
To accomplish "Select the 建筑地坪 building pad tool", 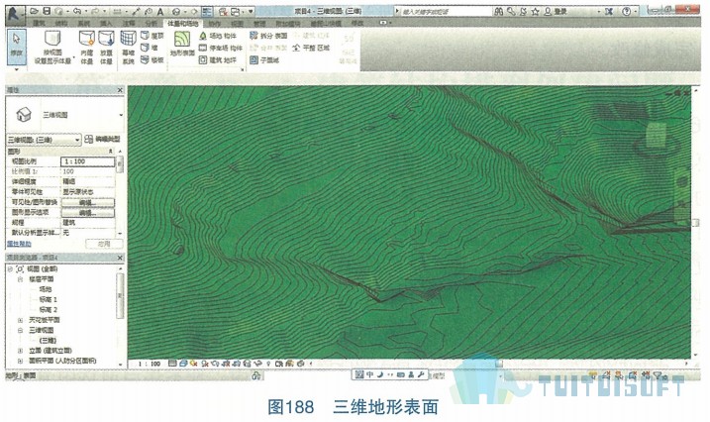I will tap(218, 59).
